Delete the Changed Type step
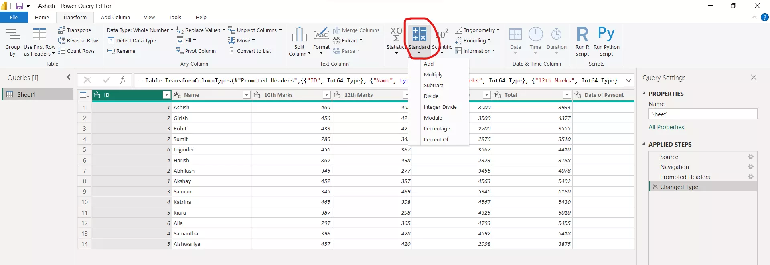The height and width of the screenshot is (265, 770). (x=655, y=187)
